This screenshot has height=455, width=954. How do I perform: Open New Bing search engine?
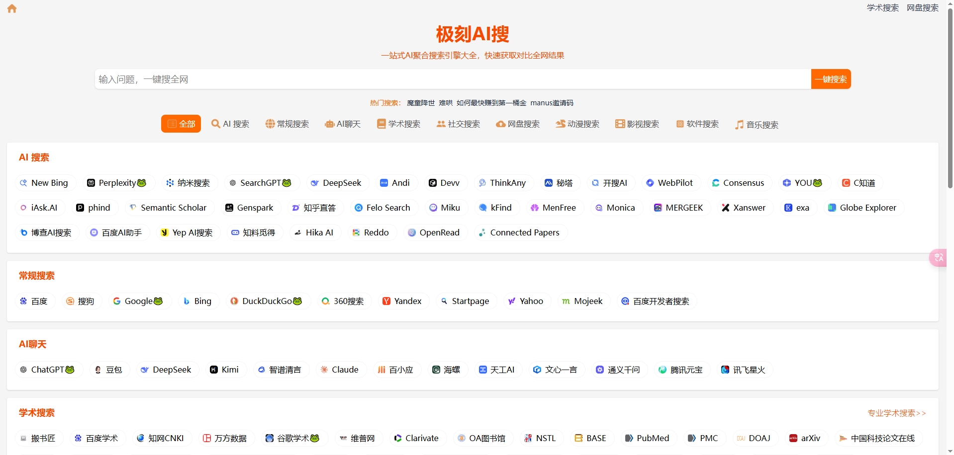point(44,183)
